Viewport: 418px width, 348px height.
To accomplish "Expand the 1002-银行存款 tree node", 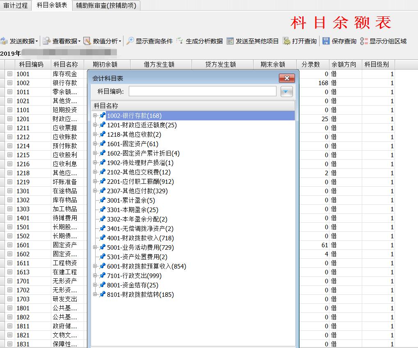I will pyautogui.click(x=95, y=115).
